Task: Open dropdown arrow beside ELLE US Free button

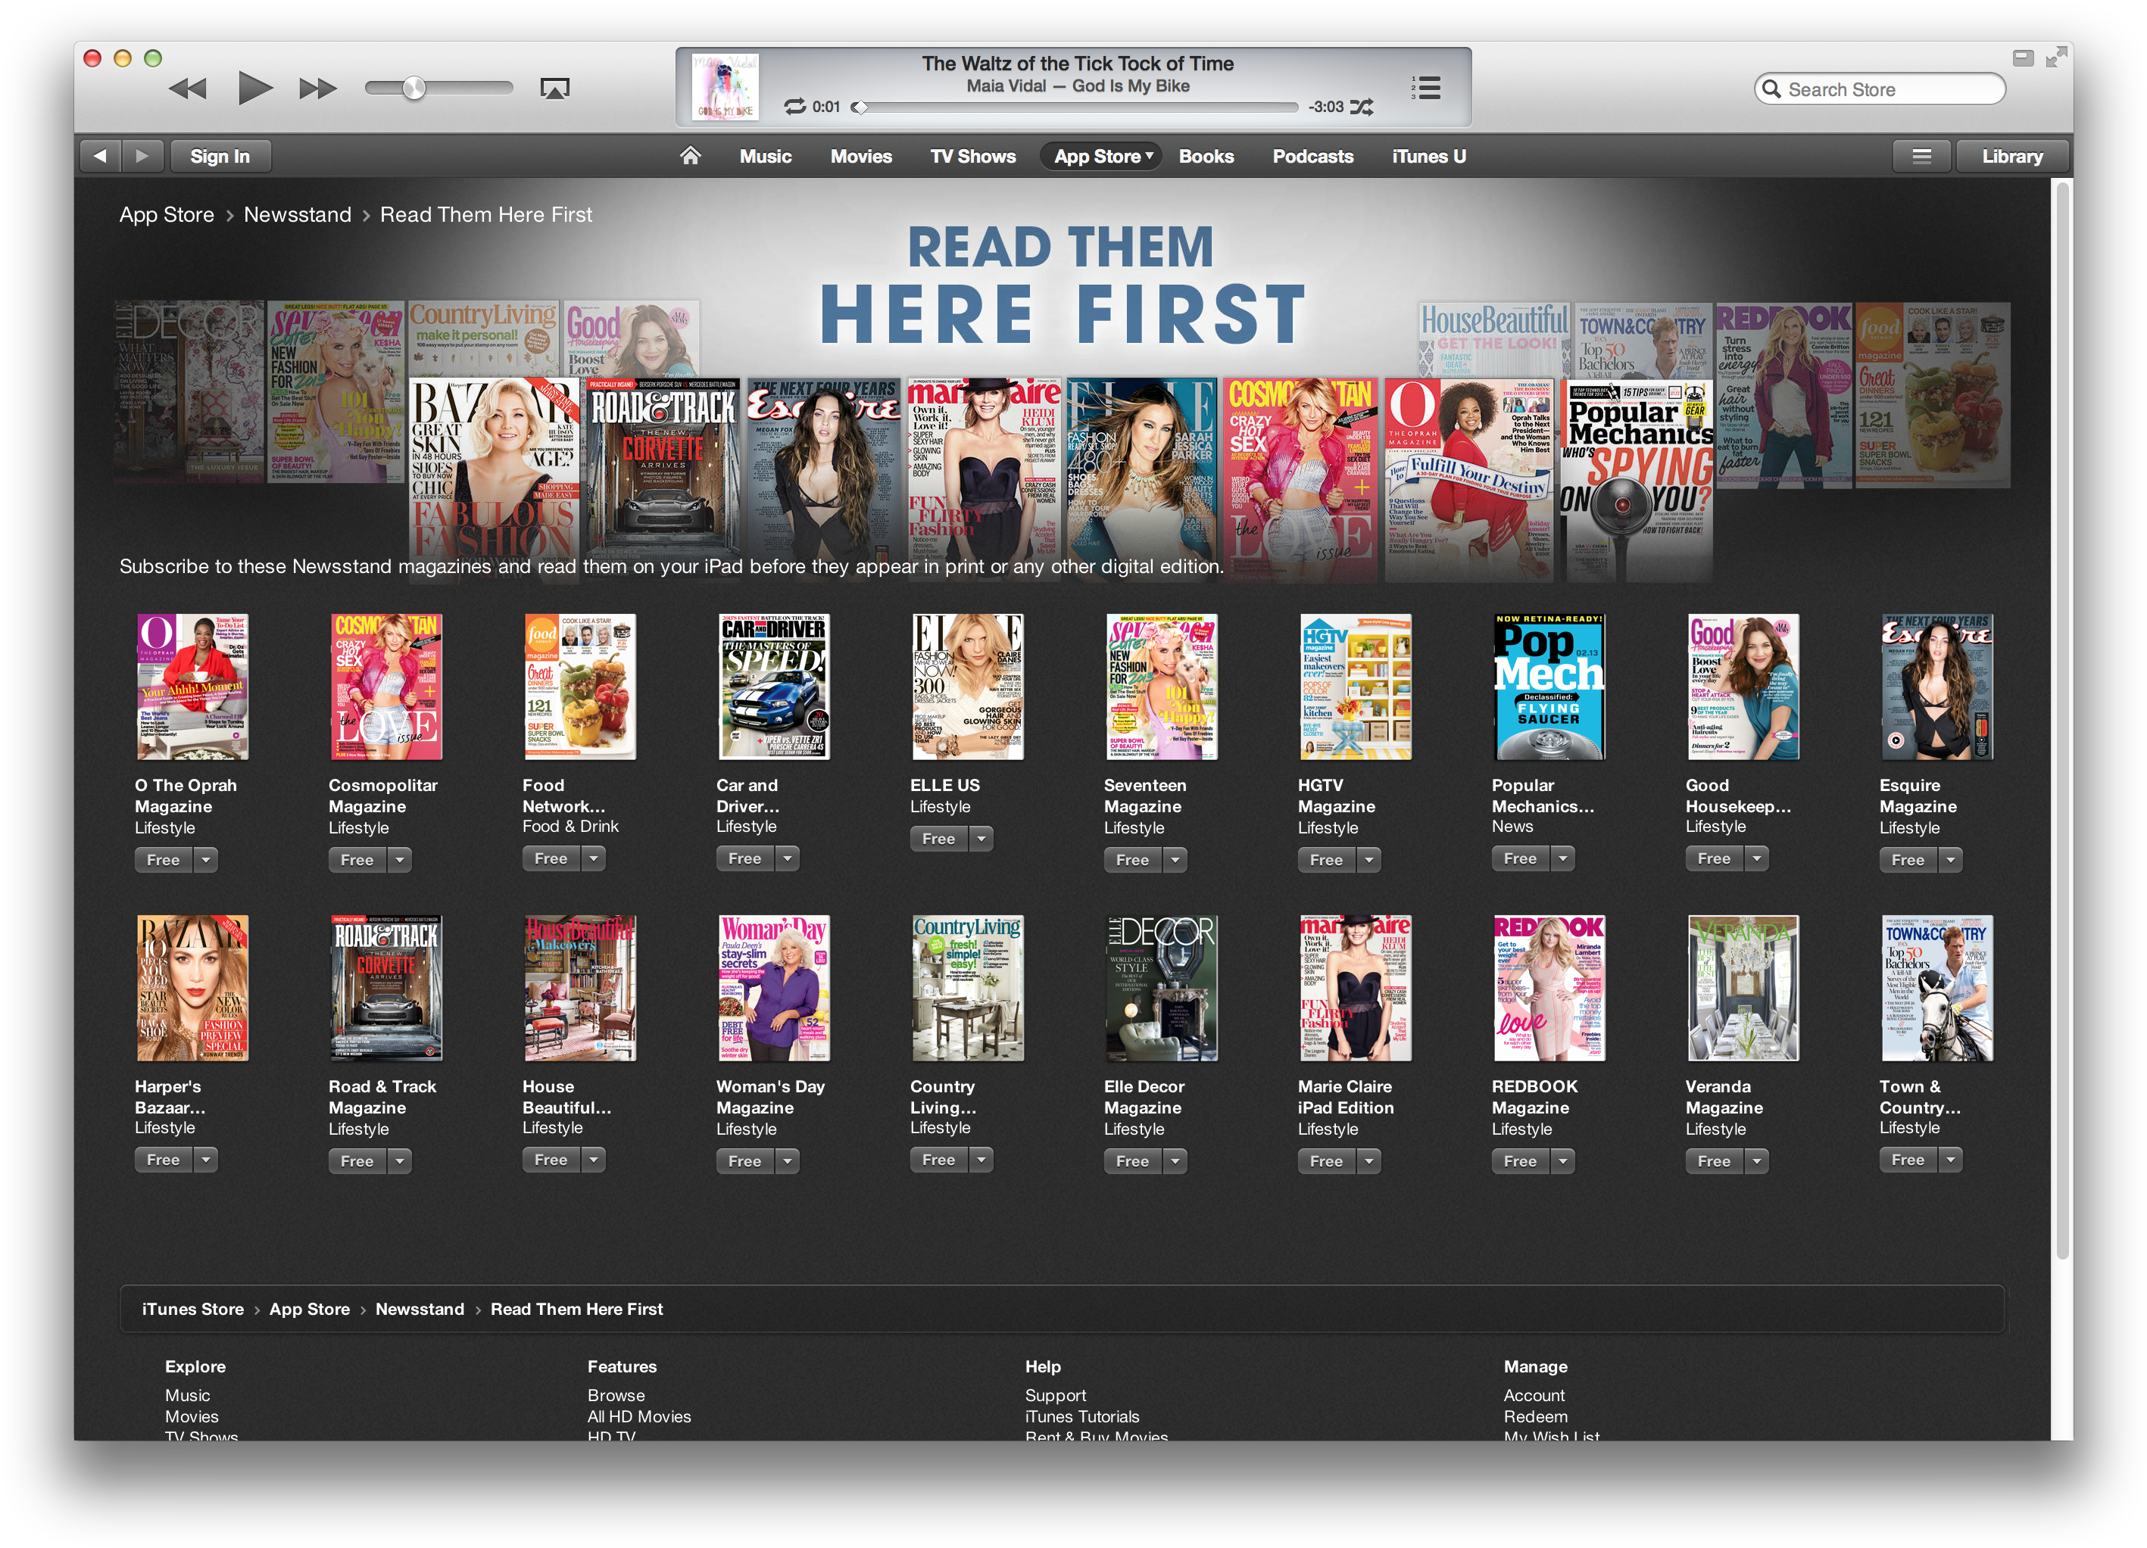Action: [981, 839]
